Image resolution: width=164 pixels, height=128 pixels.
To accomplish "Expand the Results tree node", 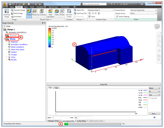I will pyautogui.click(x=7, y=60).
